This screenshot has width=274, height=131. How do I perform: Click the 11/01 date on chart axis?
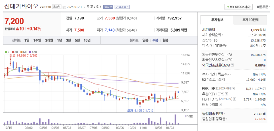(144, 128)
